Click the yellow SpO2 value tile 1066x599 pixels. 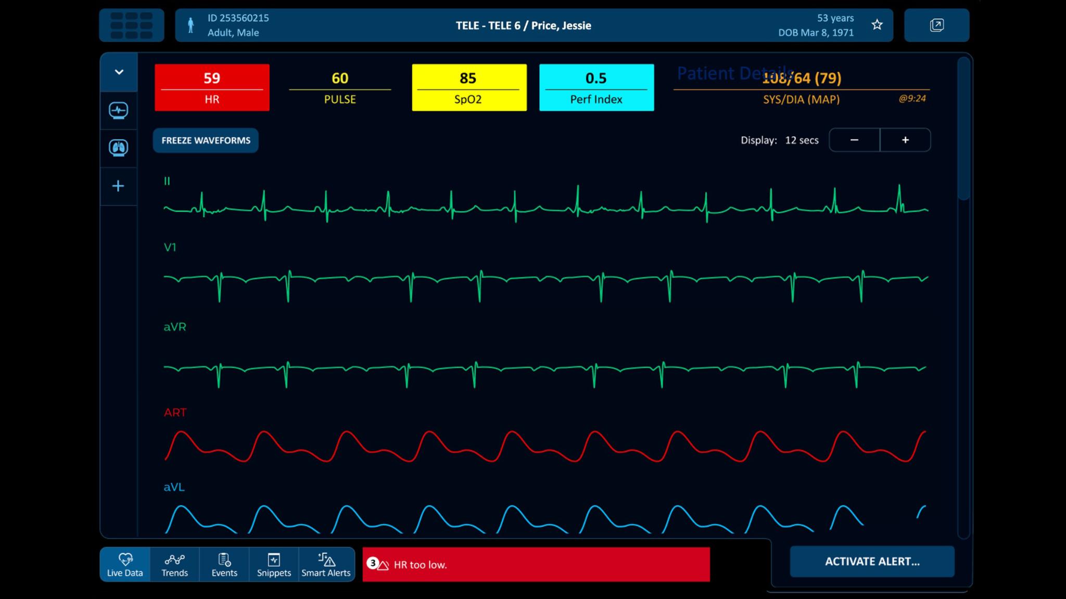point(469,87)
